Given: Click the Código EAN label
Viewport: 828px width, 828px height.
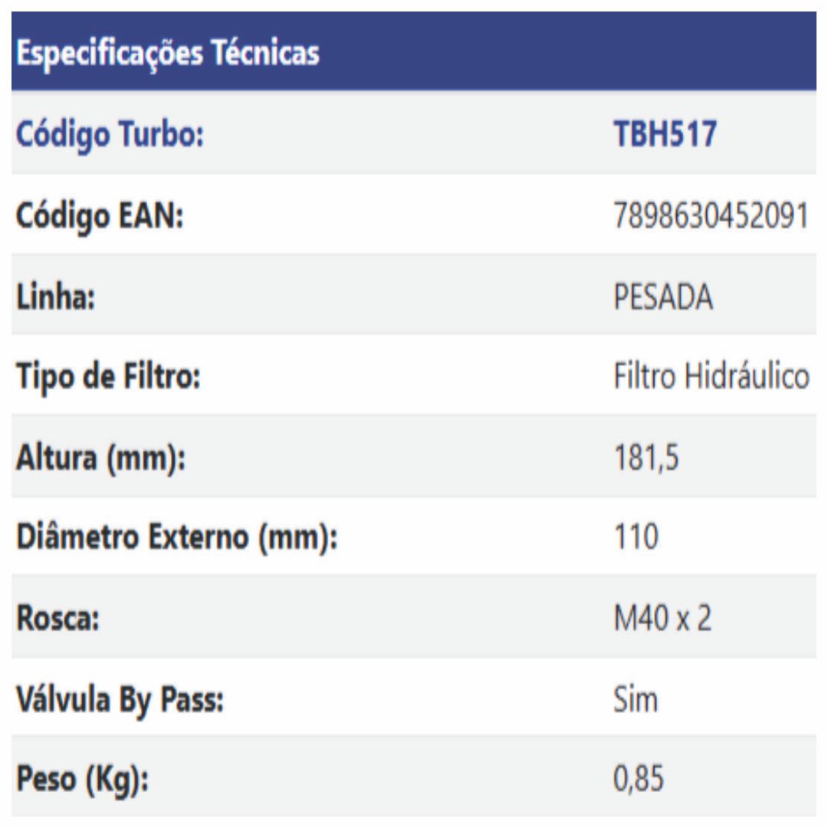Looking at the screenshot, I should pyautogui.click(x=100, y=217).
